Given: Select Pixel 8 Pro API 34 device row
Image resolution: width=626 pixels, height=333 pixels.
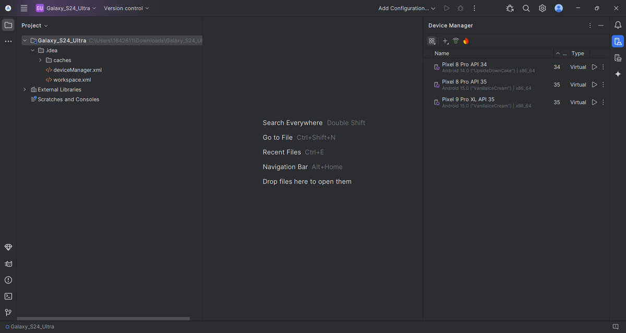Looking at the screenshot, I should point(516,67).
